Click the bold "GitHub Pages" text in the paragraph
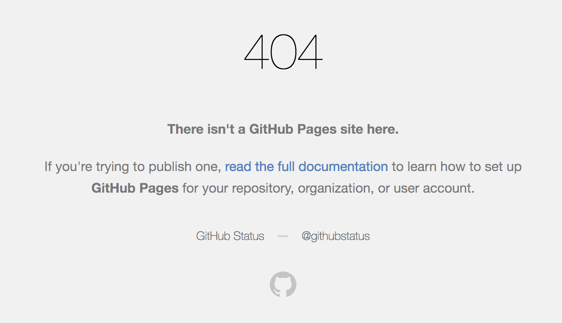 coord(135,188)
